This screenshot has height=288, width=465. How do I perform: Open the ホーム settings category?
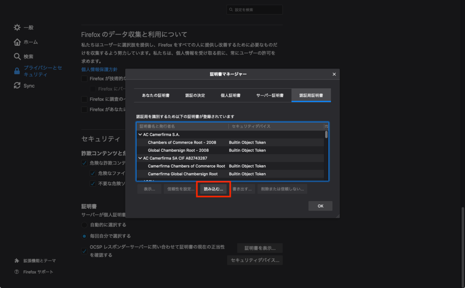[x=31, y=42]
